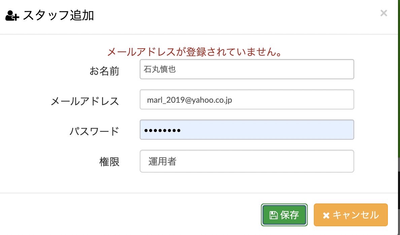Focus the highlighted パスワード input field

(x=247, y=130)
